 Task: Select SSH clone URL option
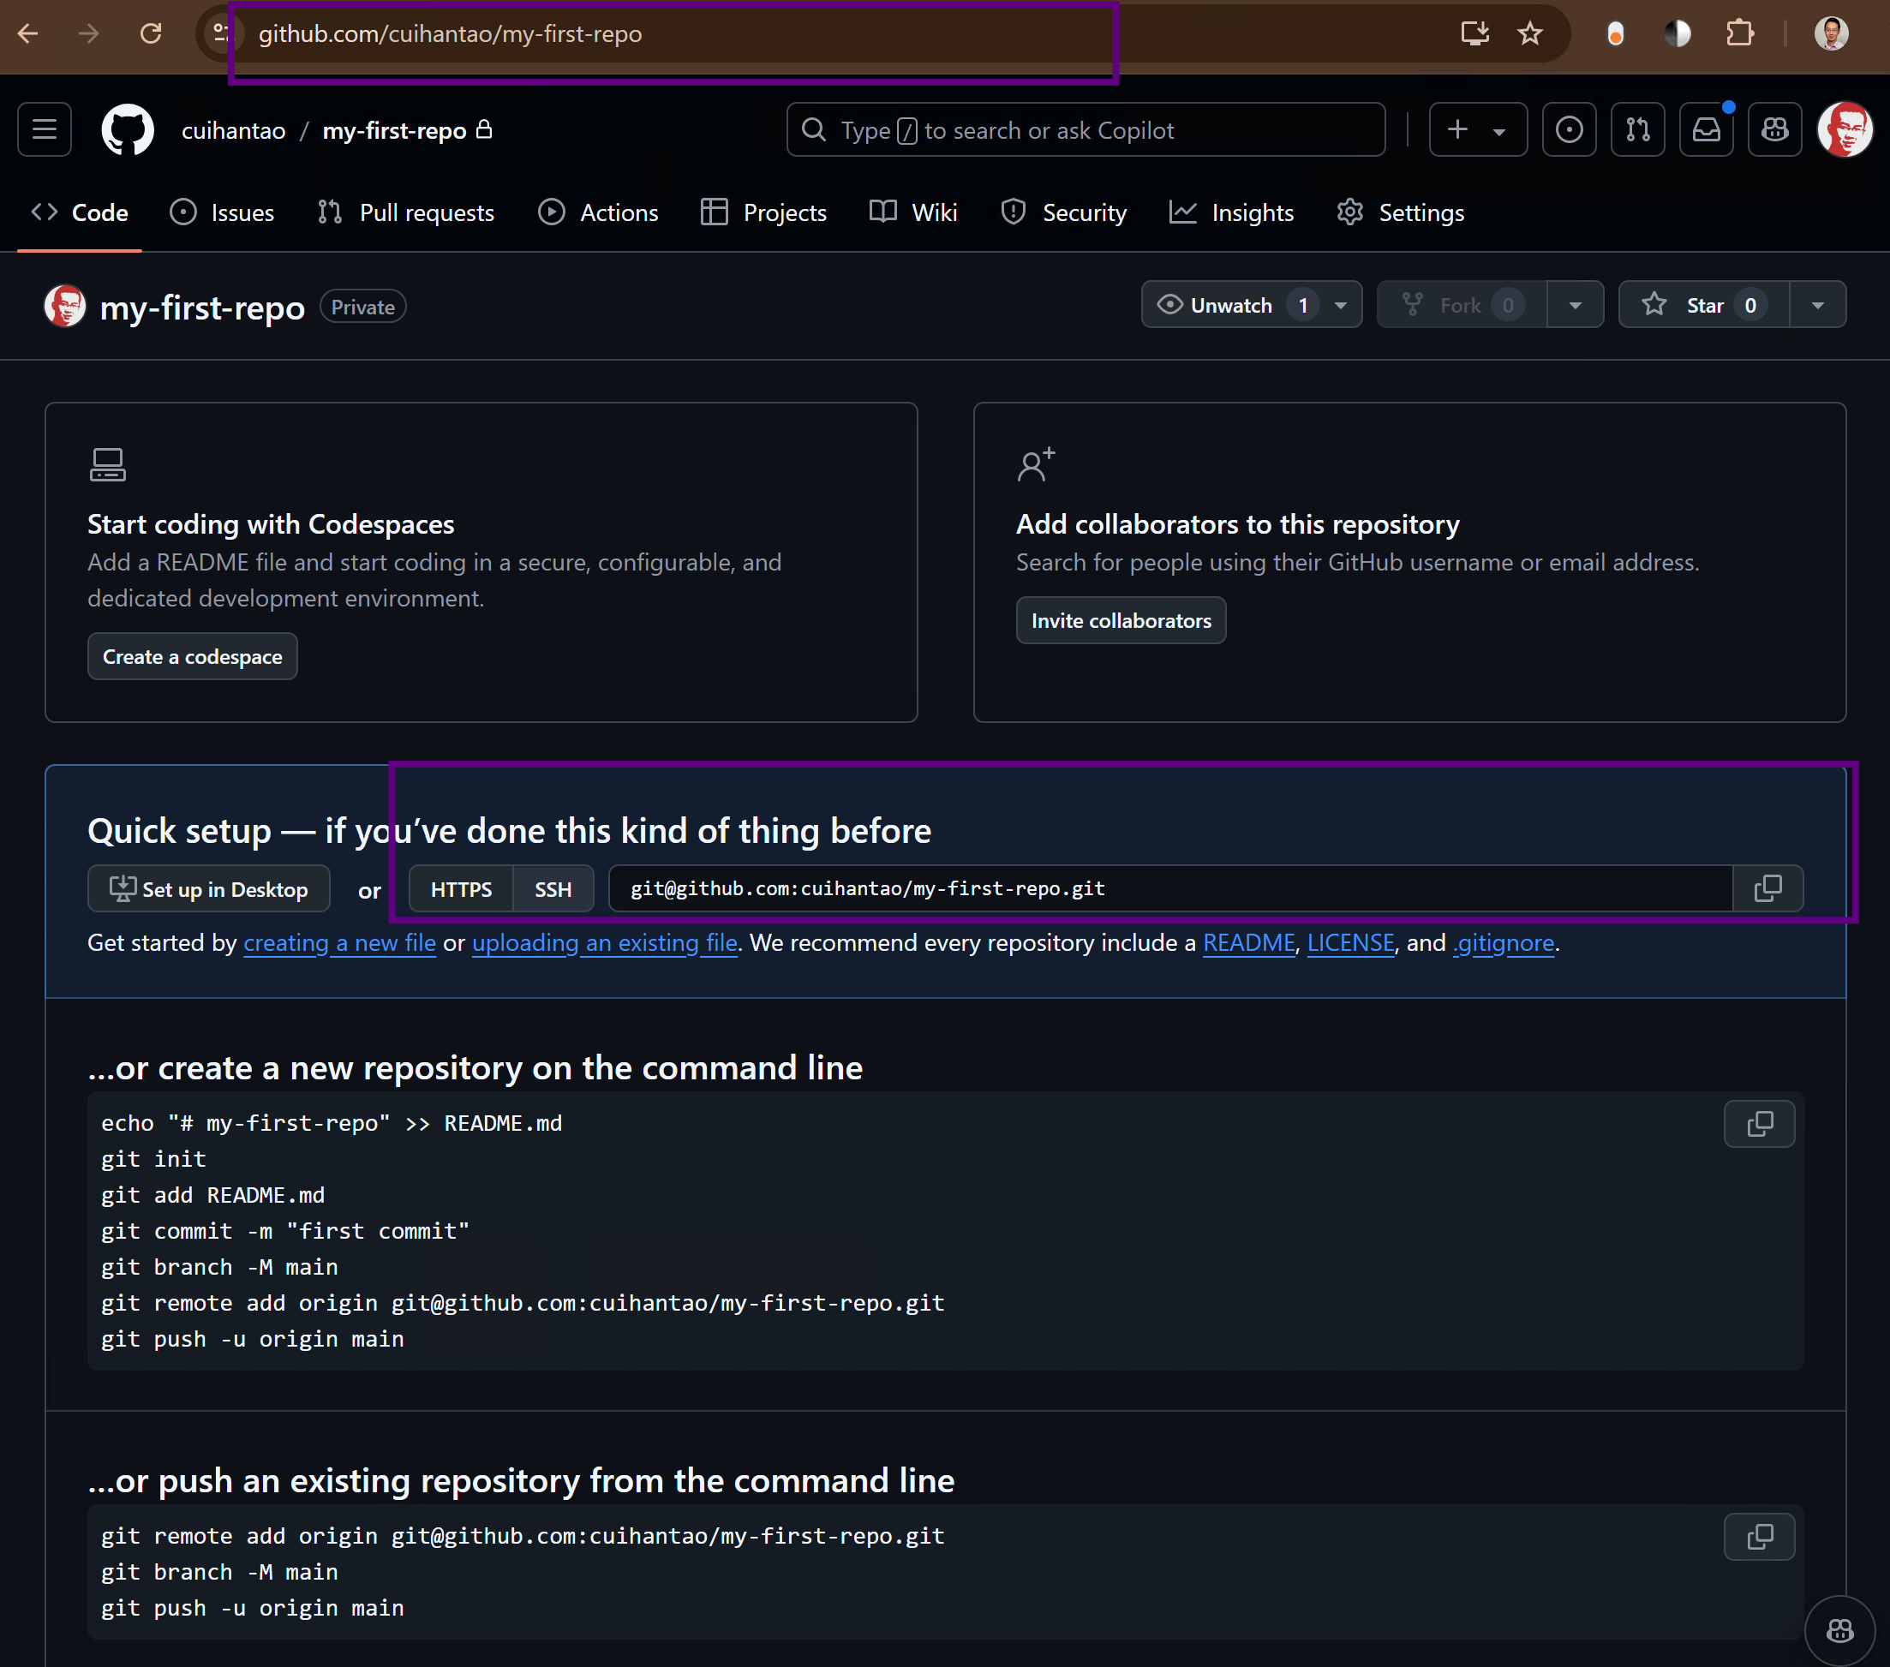tap(553, 888)
